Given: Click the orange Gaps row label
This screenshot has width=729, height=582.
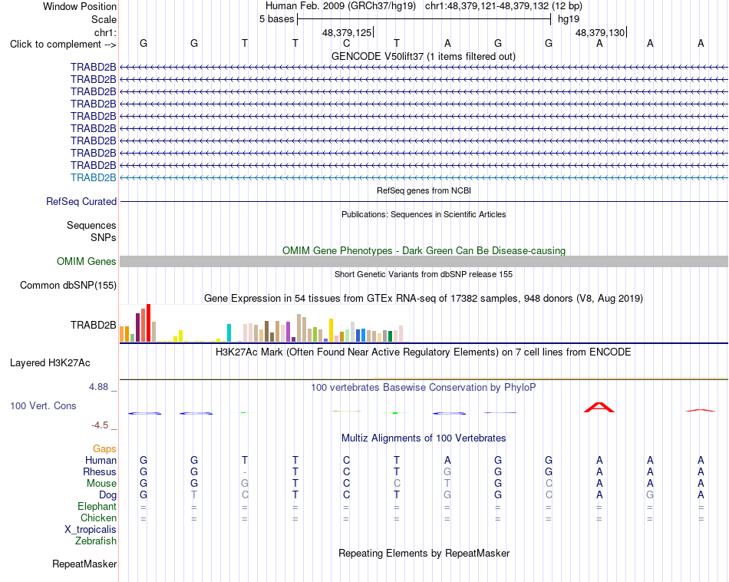Looking at the screenshot, I should [104, 449].
